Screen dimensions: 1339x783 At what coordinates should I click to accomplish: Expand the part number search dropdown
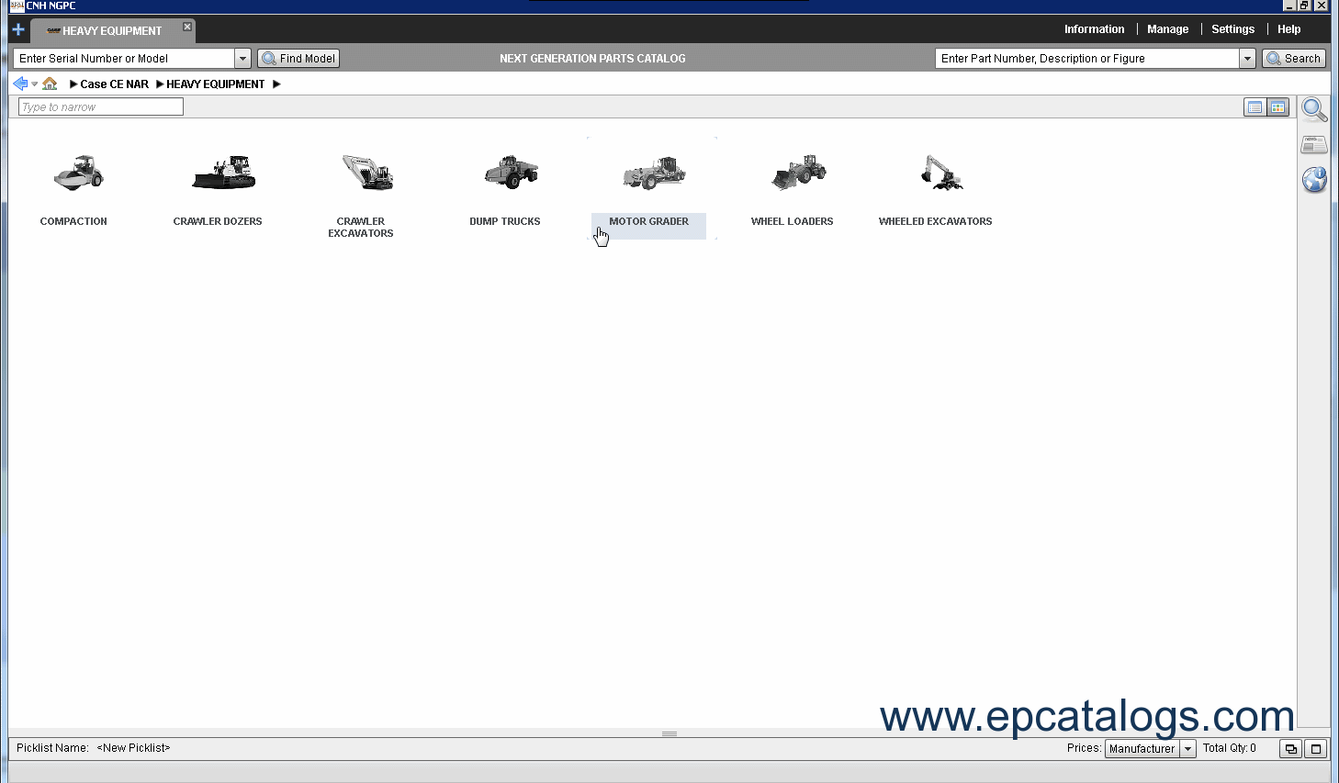[1247, 59]
